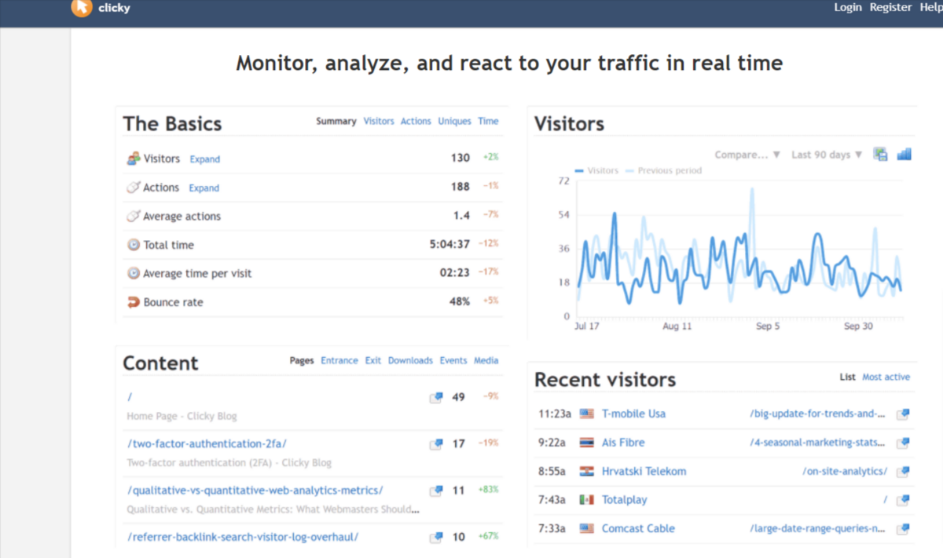
Task: Select the Pages tab in Content
Action: tap(302, 361)
